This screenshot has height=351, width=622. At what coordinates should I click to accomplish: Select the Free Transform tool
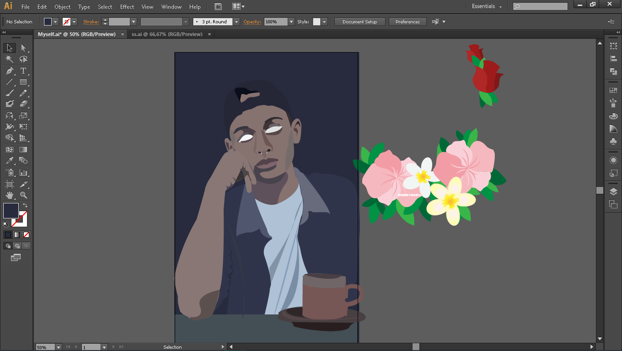click(x=23, y=127)
